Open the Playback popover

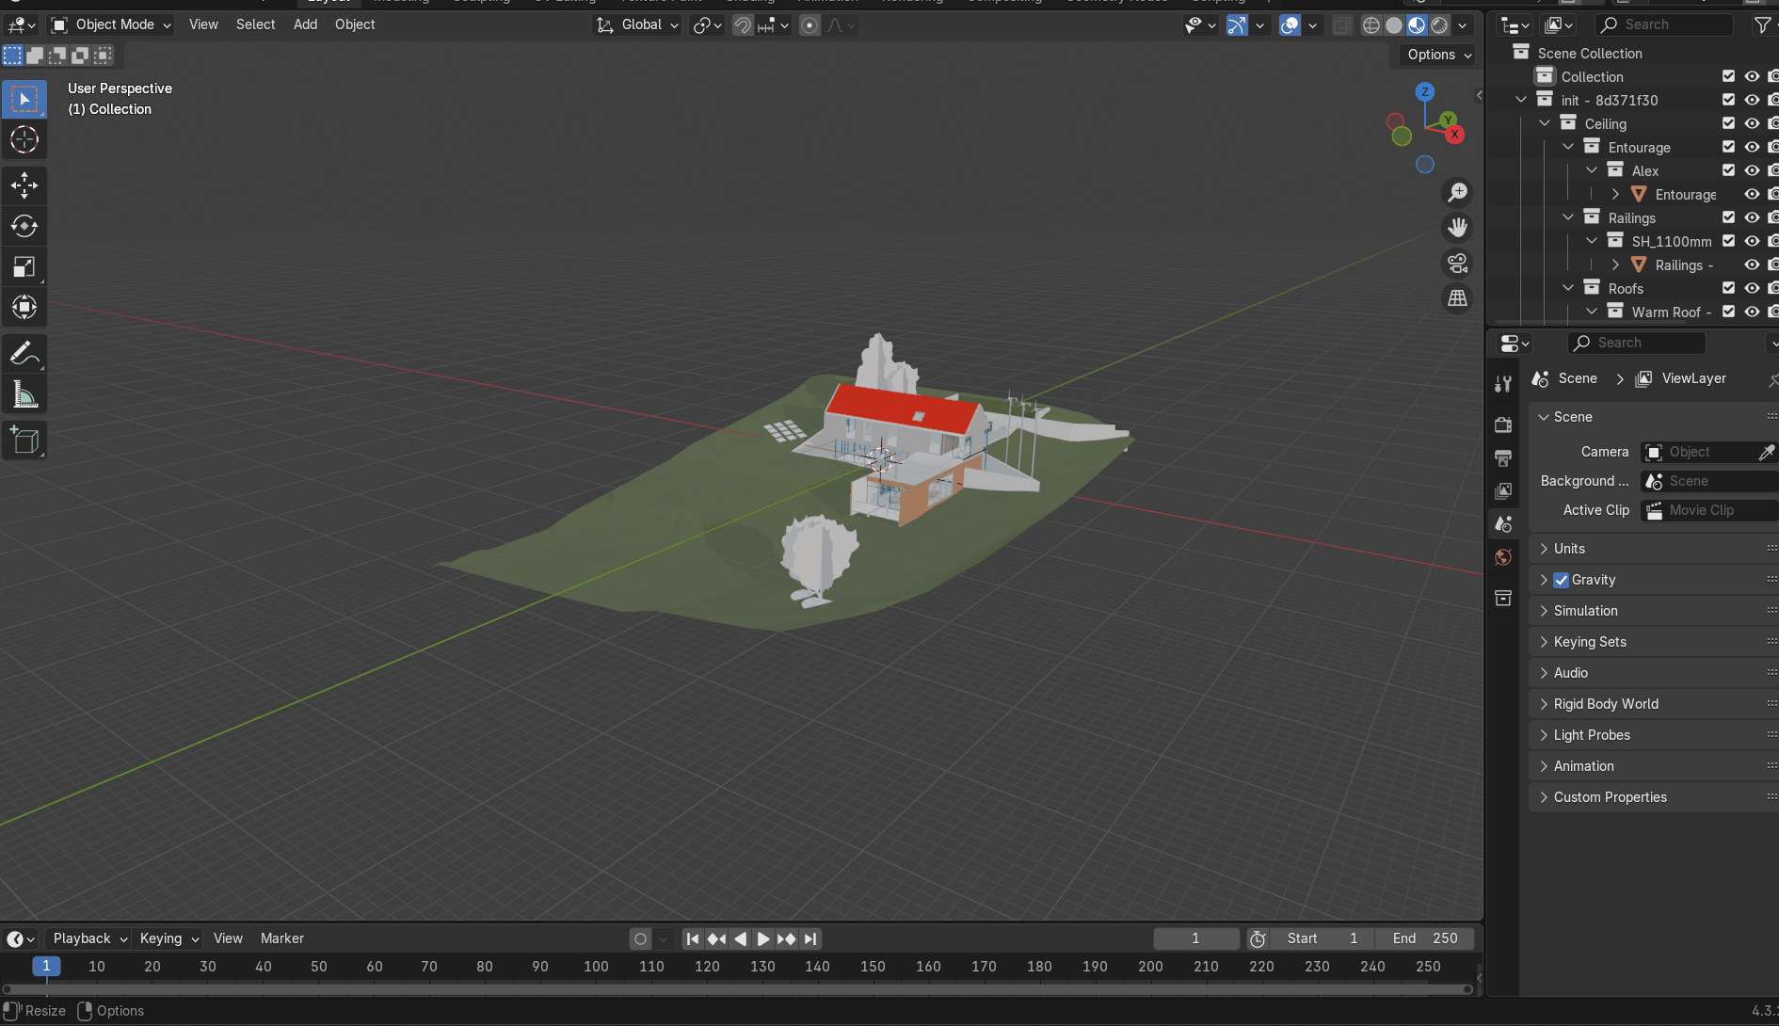[89, 938]
